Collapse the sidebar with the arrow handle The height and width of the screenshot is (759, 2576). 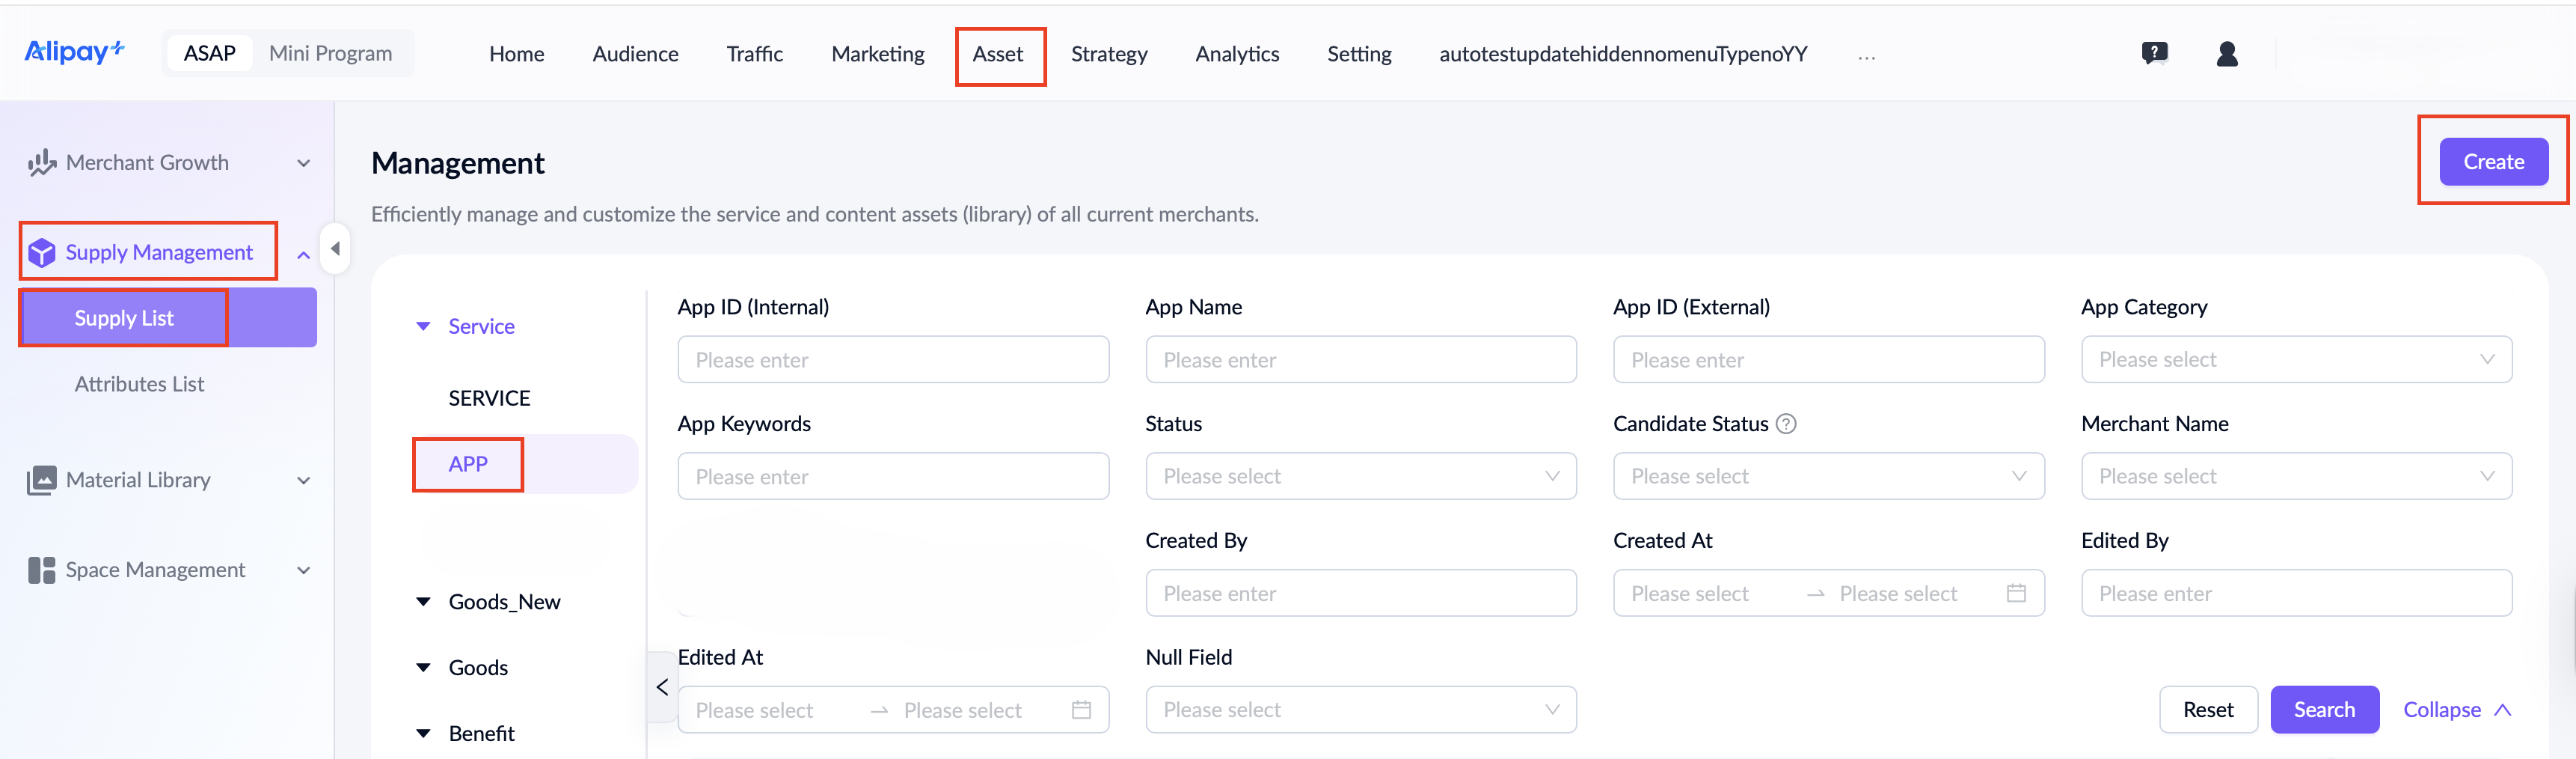[335, 249]
